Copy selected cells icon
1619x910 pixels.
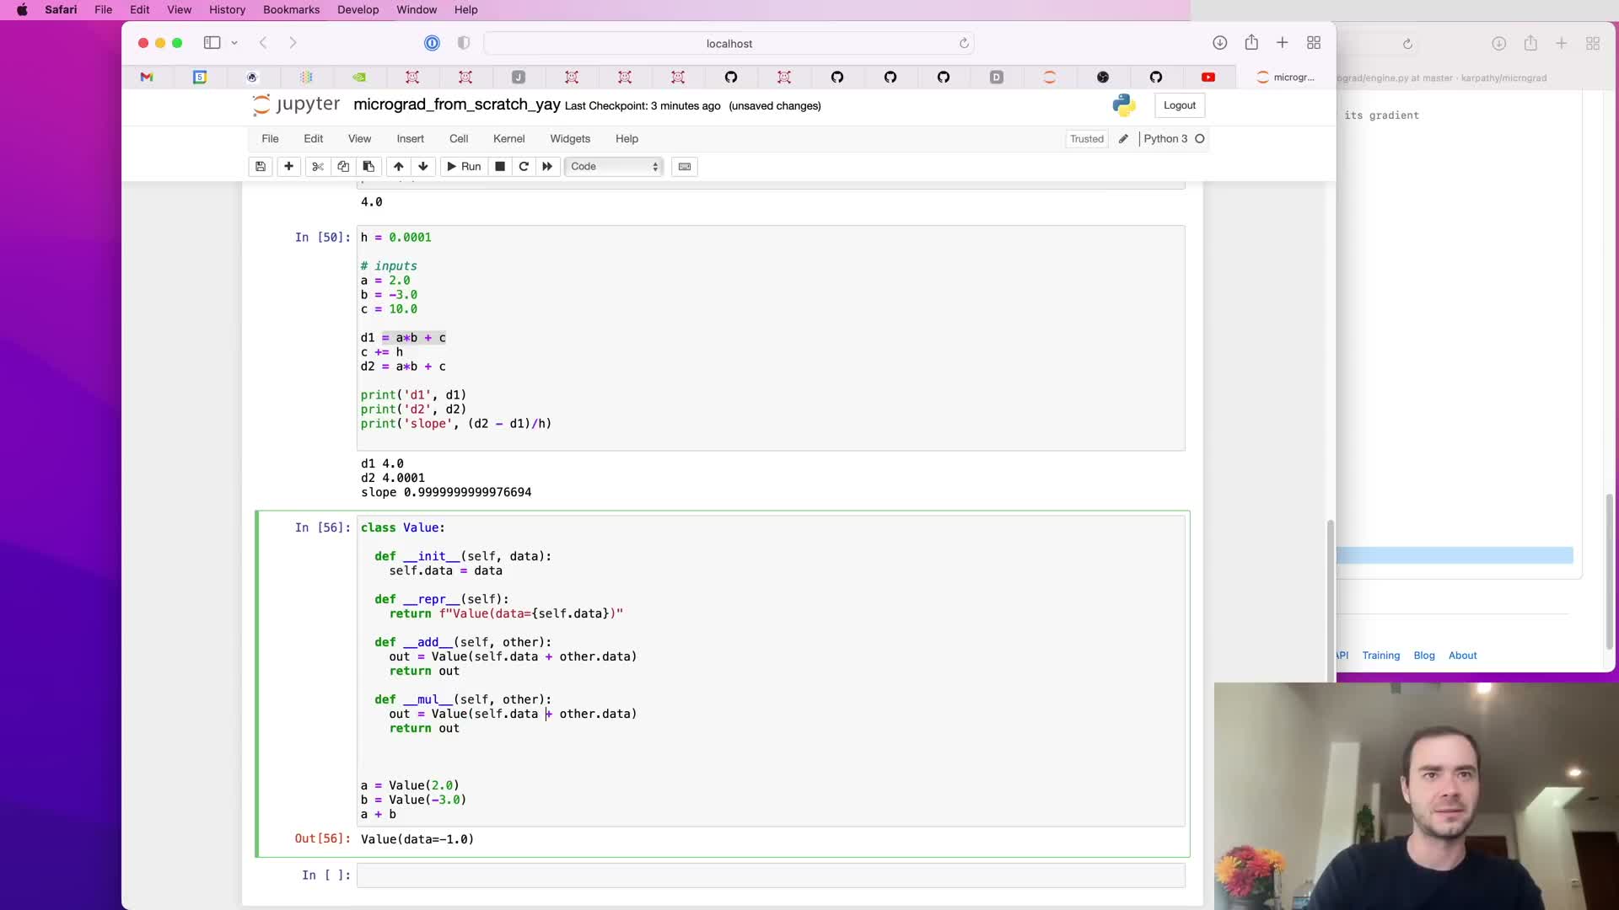[343, 167]
